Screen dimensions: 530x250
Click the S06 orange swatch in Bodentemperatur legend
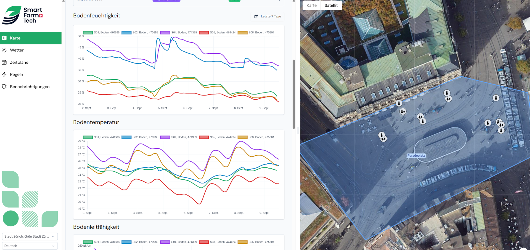click(x=242, y=137)
